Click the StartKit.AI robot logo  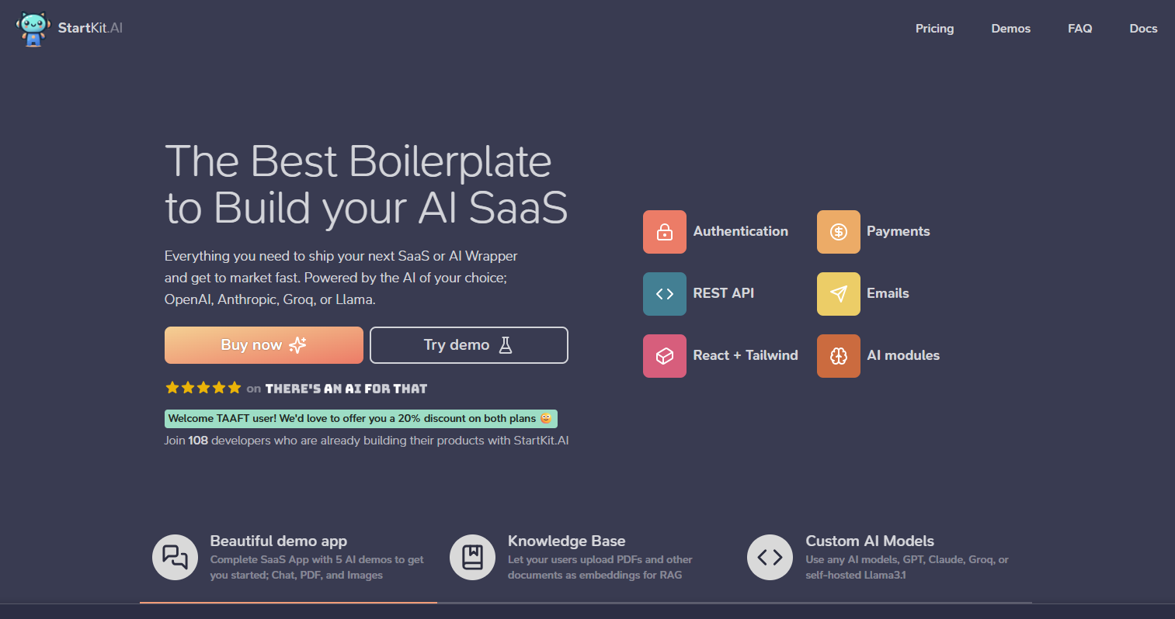coord(33,29)
